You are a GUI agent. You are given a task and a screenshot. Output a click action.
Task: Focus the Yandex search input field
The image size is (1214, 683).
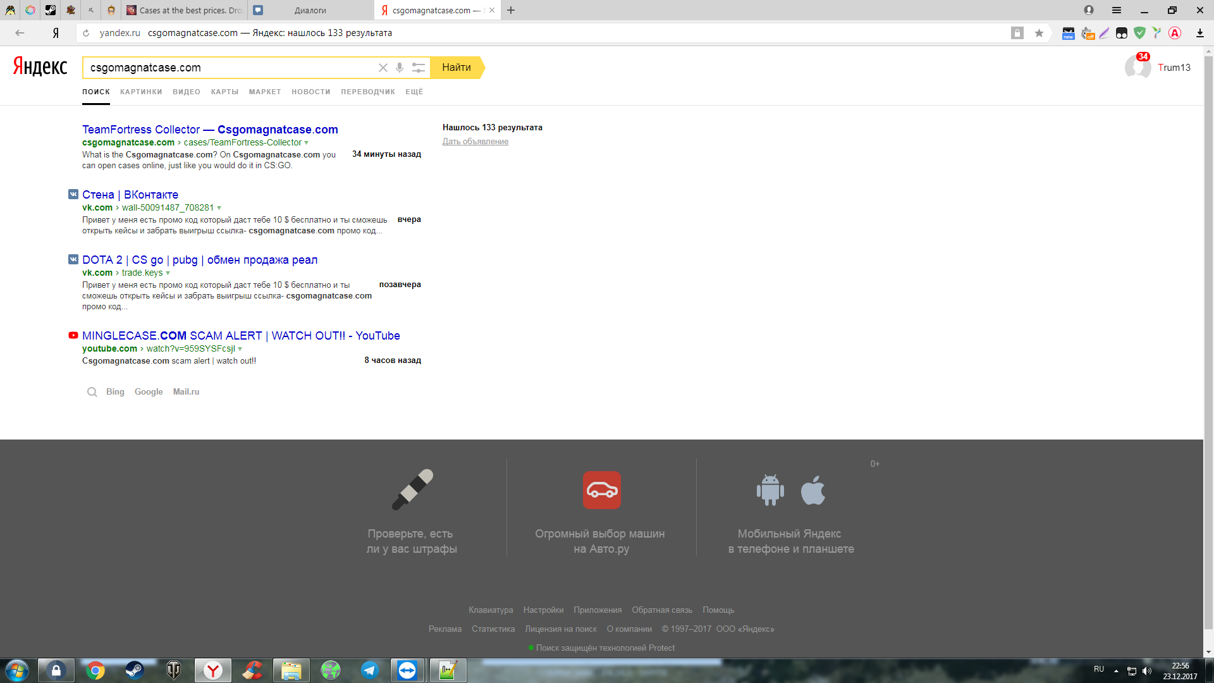pyautogui.click(x=231, y=68)
